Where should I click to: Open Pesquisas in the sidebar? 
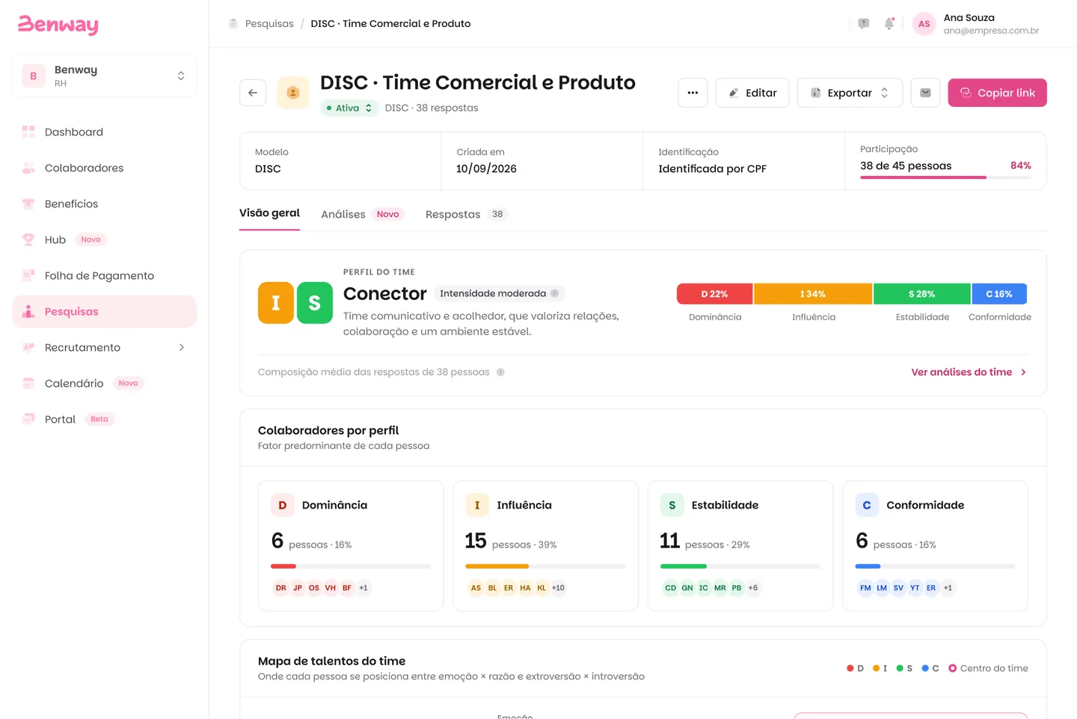pos(105,311)
